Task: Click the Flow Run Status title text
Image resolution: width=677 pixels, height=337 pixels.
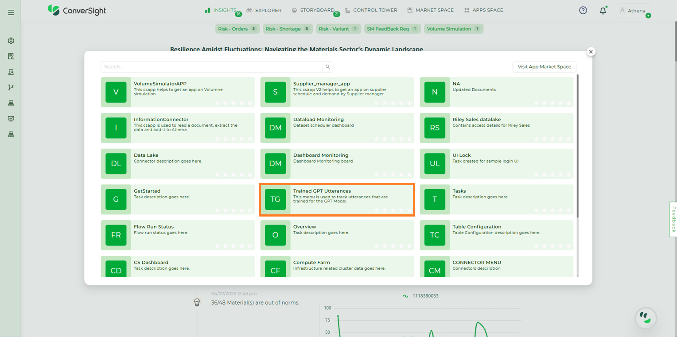Action: click(x=154, y=227)
